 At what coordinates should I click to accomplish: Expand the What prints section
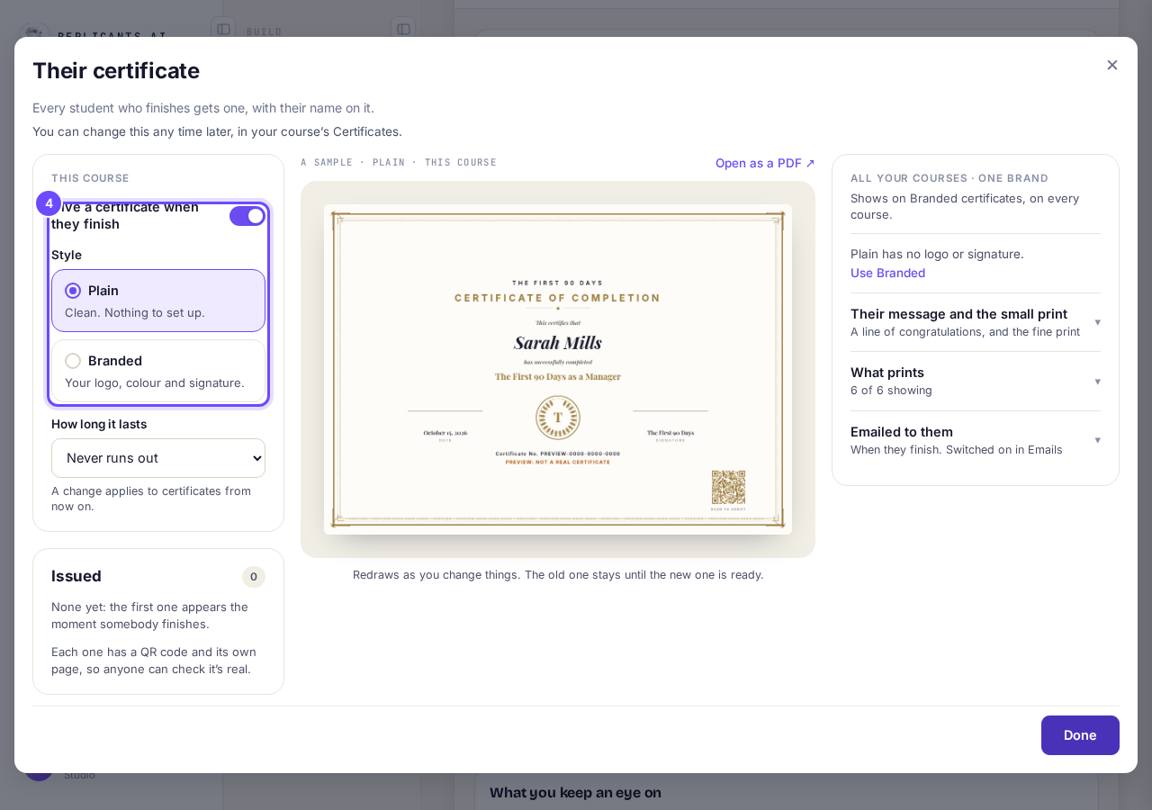976,381
